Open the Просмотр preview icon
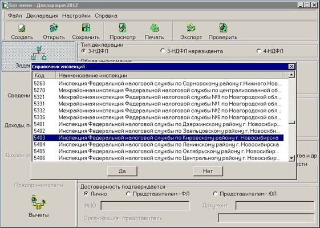 (x=123, y=28)
